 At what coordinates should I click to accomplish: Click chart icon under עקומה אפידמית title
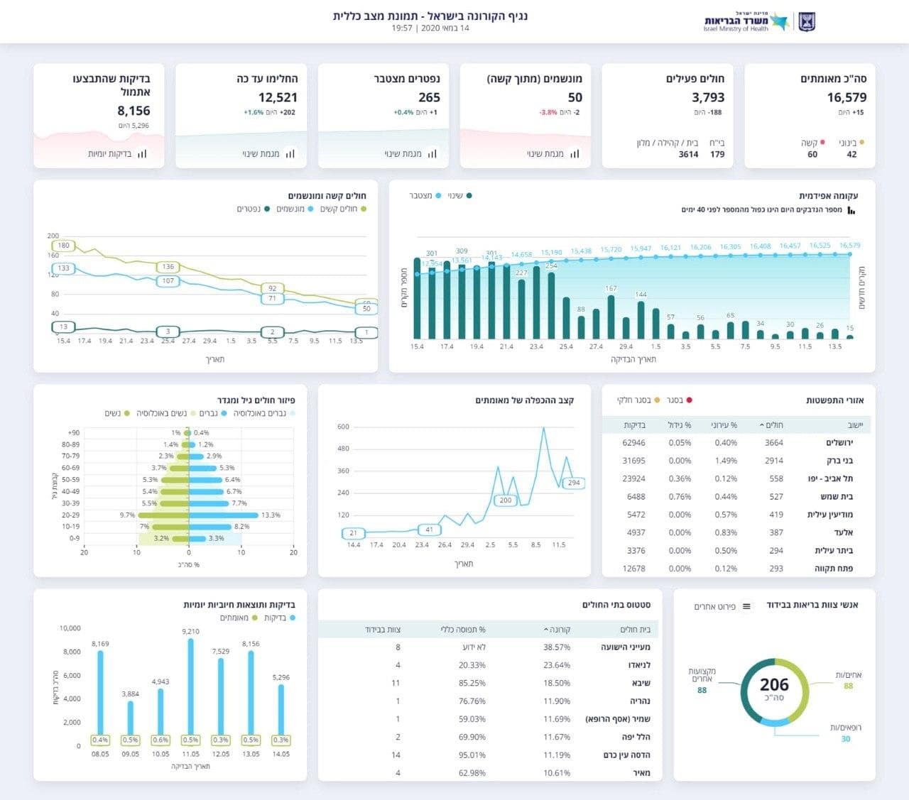click(x=851, y=211)
